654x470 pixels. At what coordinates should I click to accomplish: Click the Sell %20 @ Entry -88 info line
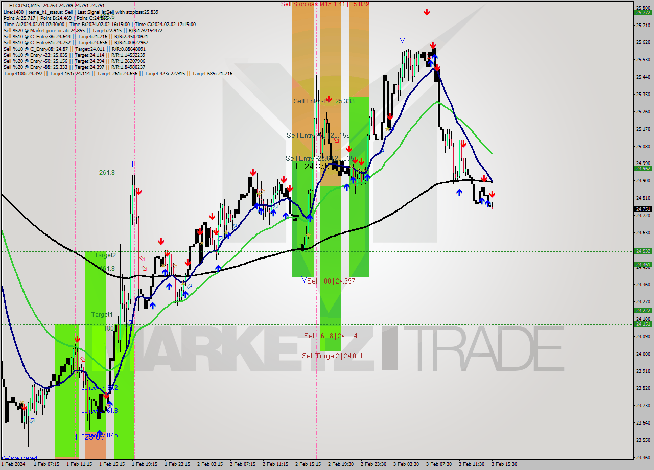tap(74, 67)
